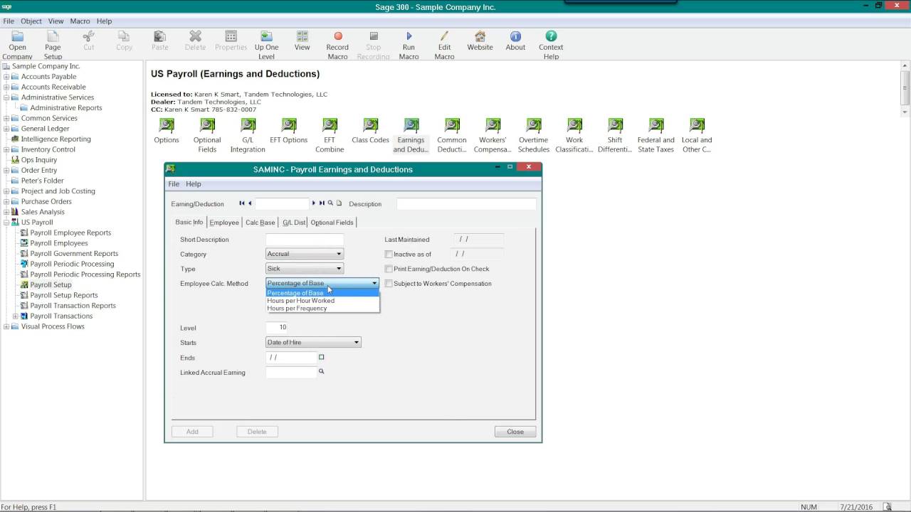911x512 pixels.
Task: Click the main pane vertical scrollbar
Action: click(905, 88)
